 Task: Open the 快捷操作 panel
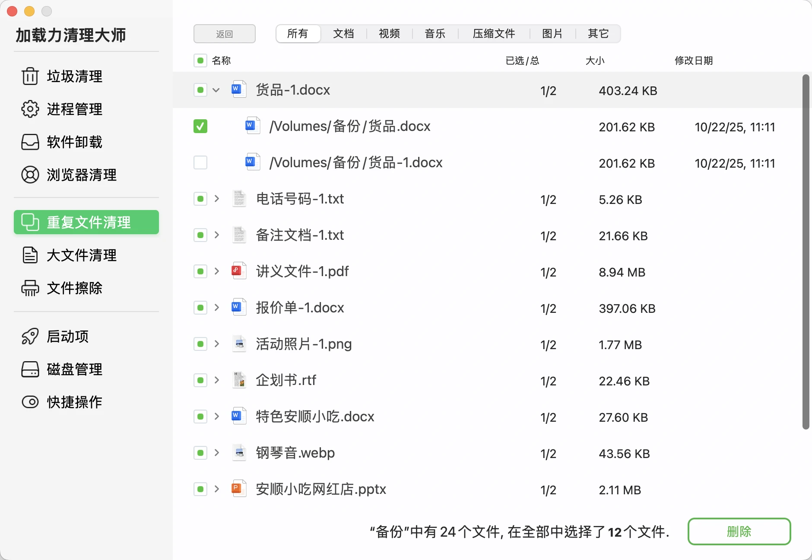tap(73, 402)
